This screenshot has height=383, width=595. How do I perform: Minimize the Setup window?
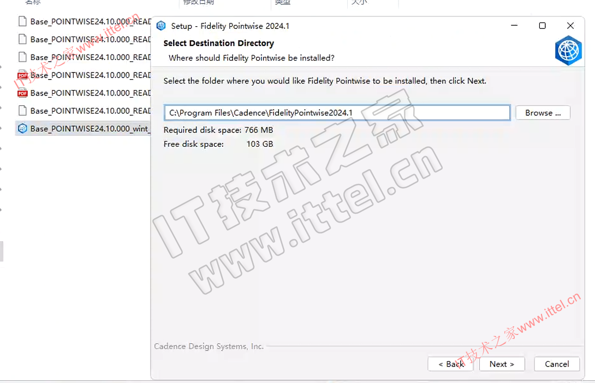514,26
